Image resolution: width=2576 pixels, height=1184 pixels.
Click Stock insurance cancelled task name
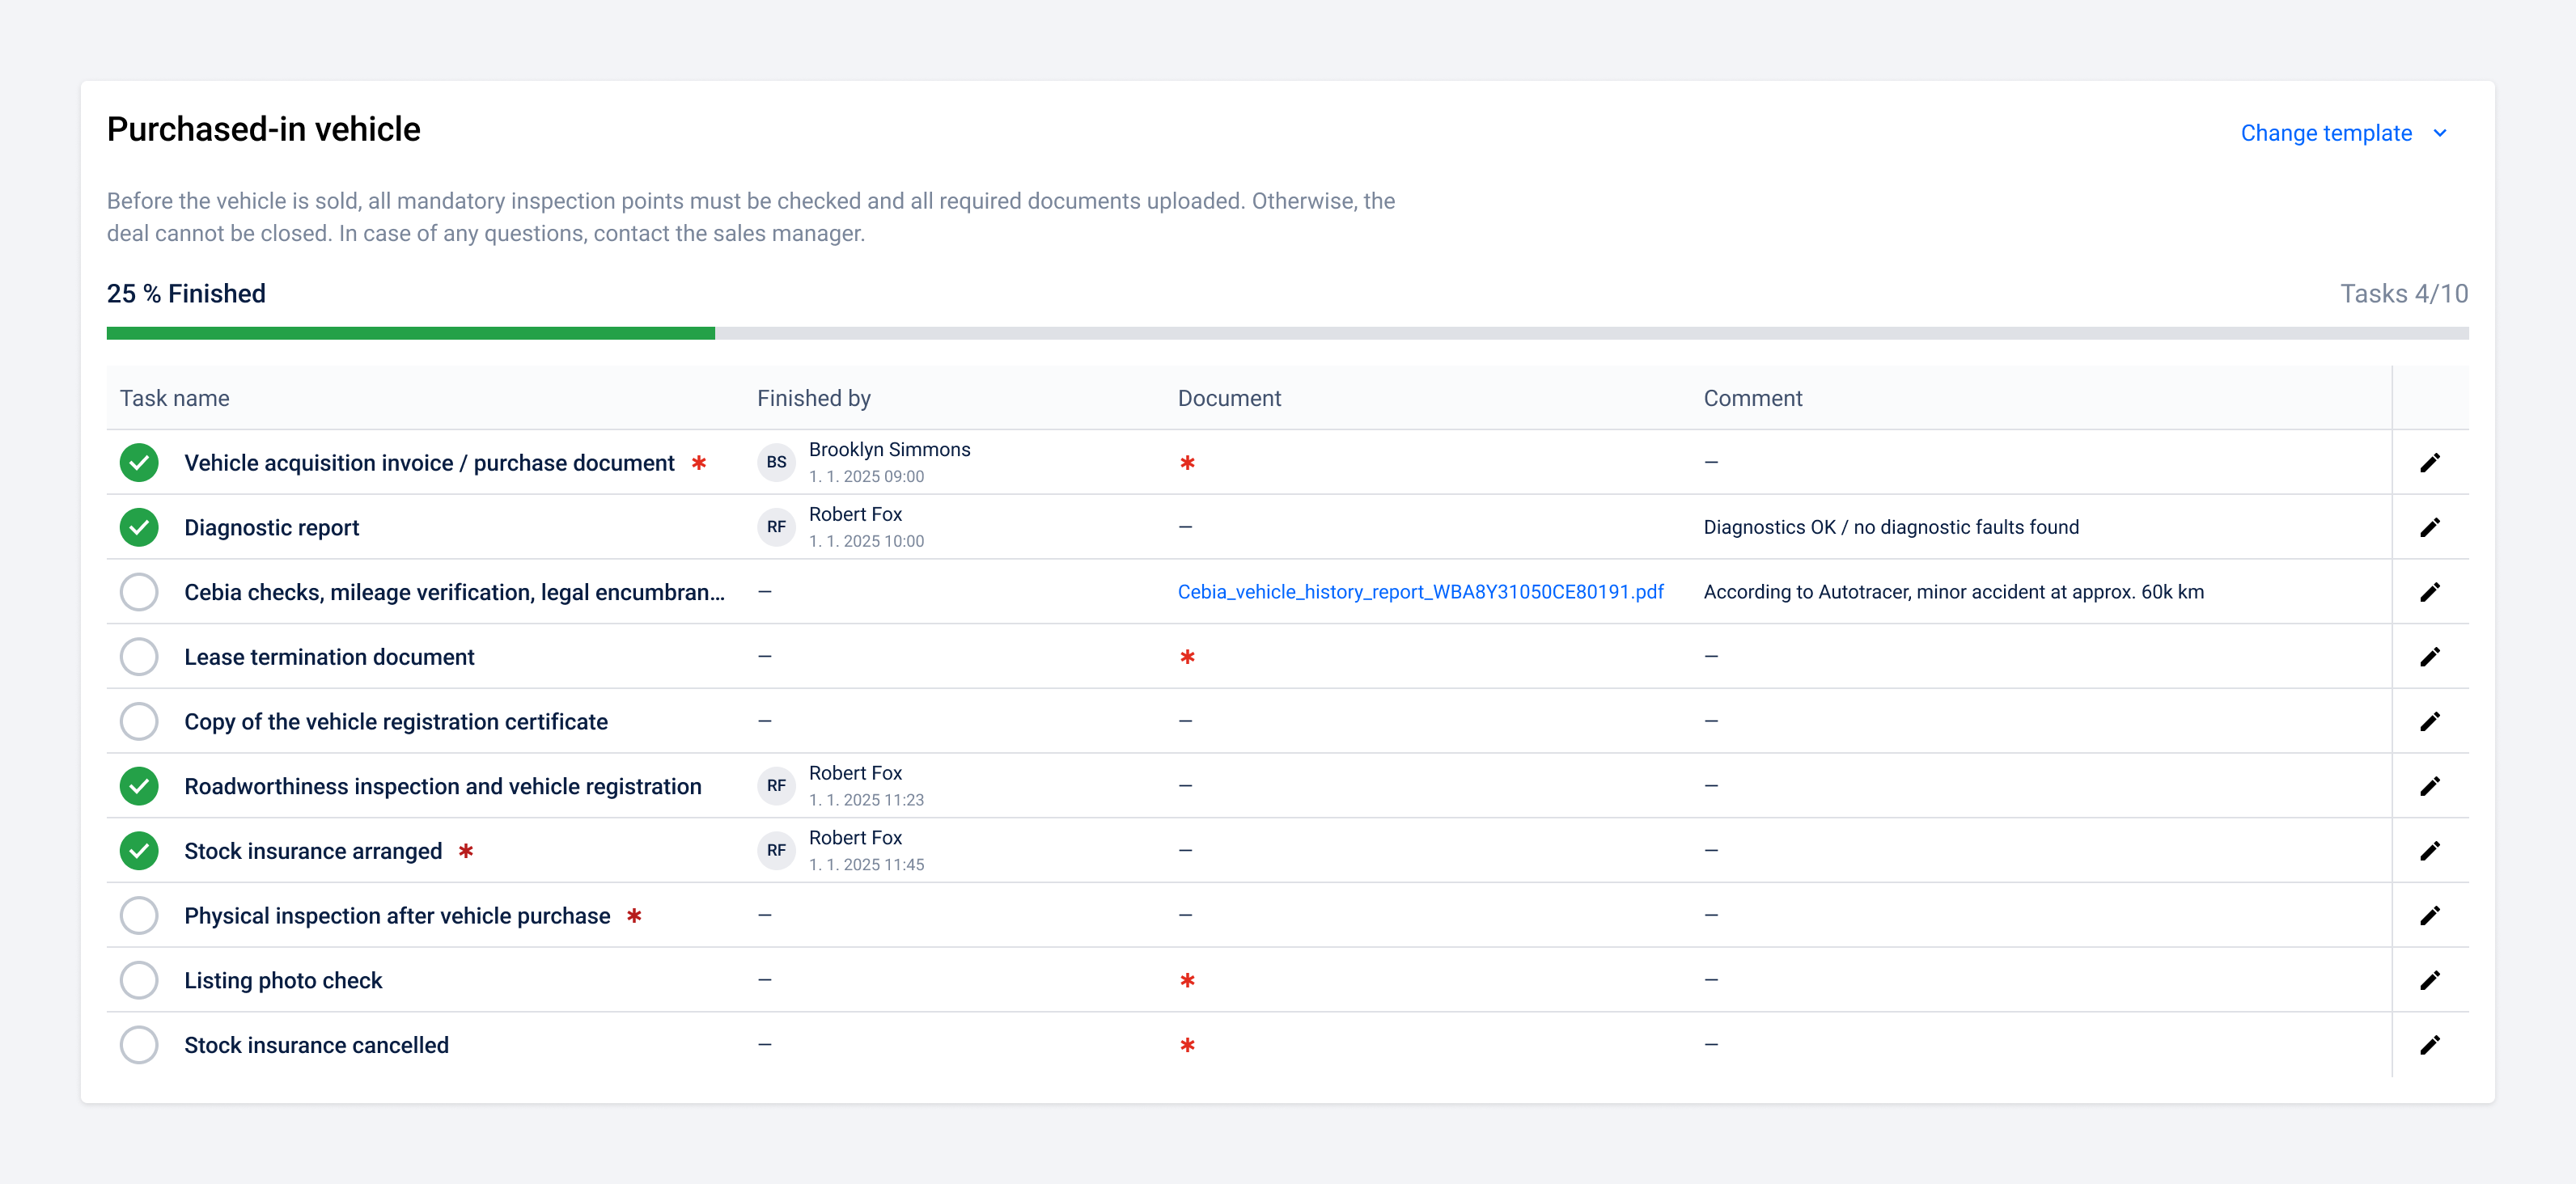(x=316, y=1044)
